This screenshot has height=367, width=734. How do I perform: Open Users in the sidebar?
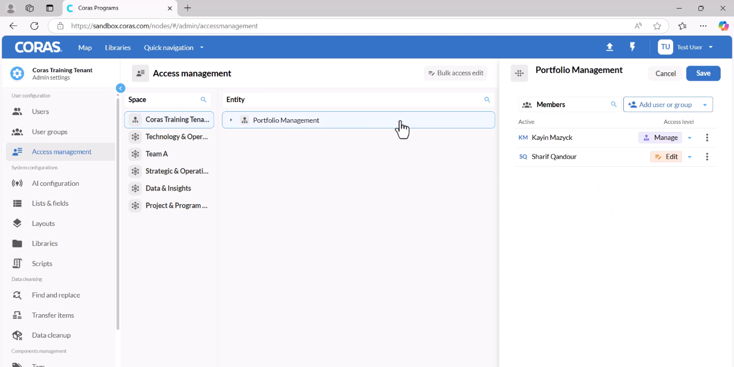tap(61, 111)
